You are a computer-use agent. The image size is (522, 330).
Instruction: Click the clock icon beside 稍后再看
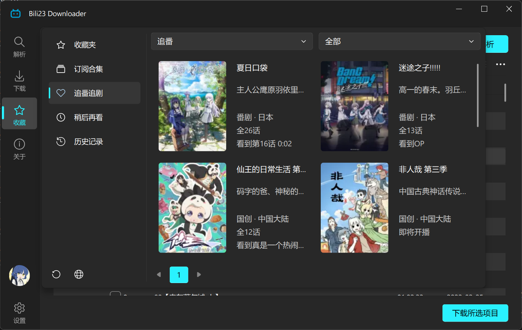coord(61,117)
